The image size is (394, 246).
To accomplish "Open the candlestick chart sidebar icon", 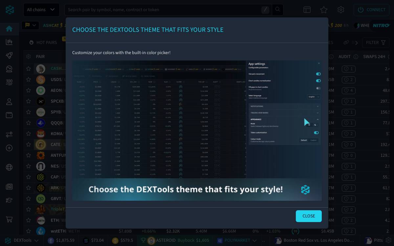I will (9, 42).
